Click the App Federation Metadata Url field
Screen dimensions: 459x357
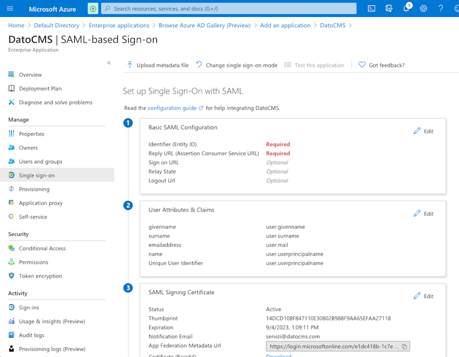coord(338,346)
